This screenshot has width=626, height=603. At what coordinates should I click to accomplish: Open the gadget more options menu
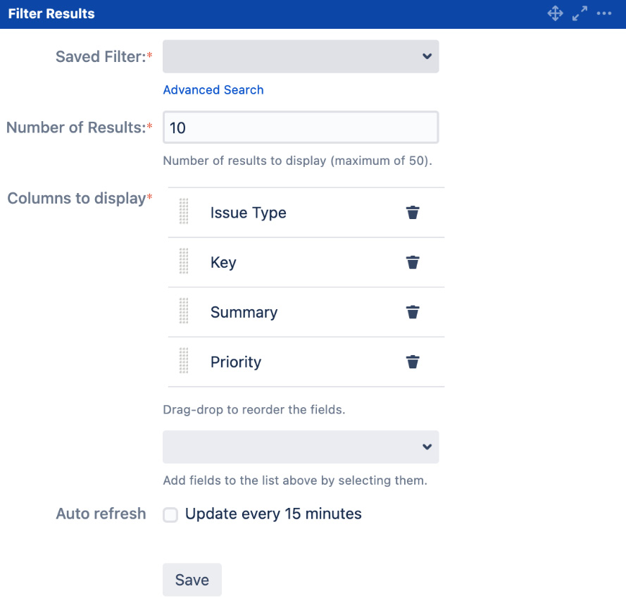pyautogui.click(x=604, y=13)
